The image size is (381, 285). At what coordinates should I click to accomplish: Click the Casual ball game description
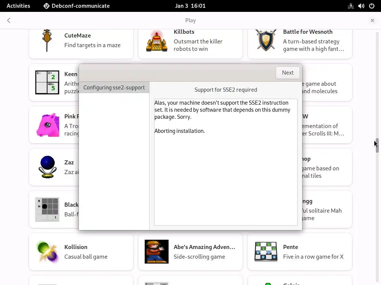(x=86, y=257)
